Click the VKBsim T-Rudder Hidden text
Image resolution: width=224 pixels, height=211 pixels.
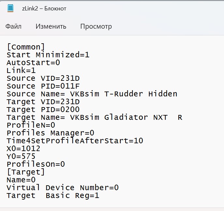[x=124, y=94]
